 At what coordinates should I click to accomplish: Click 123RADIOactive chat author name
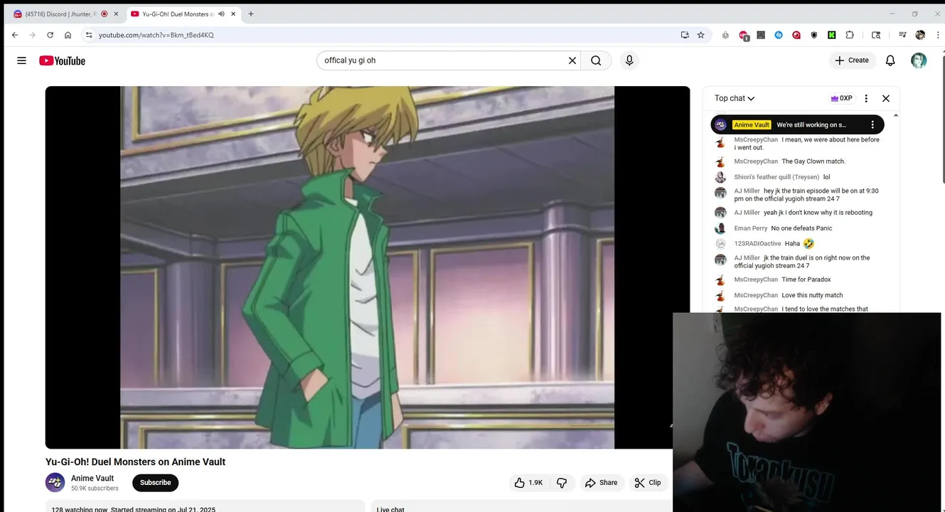tap(757, 244)
